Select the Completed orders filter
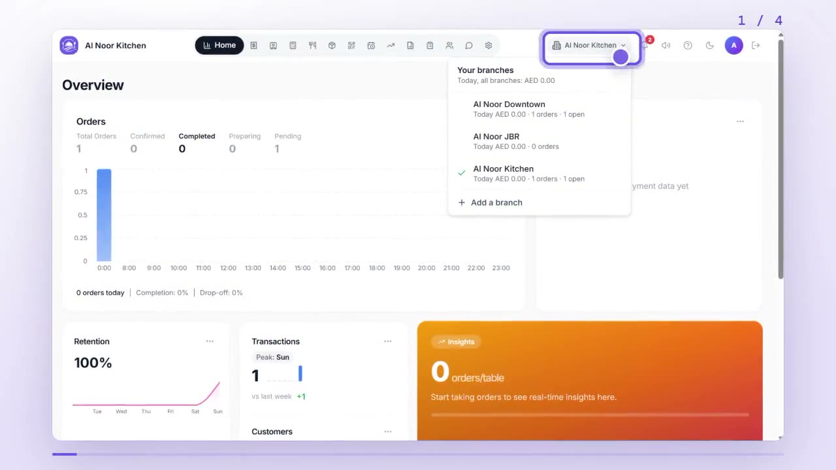This screenshot has width=836, height=470. click(197, 142)
